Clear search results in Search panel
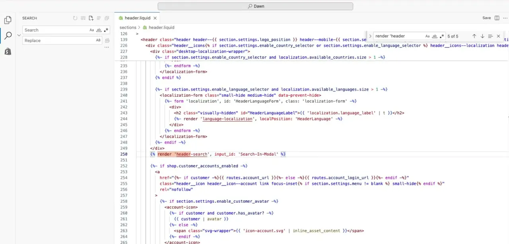509x244 pixels. click(83, 18)
